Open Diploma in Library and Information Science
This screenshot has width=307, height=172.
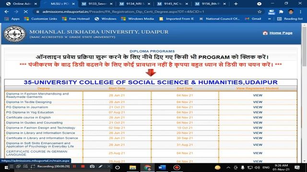tap(40, 133)
